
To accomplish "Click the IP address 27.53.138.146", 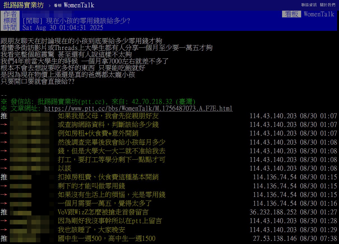I will tap(275, 239).
